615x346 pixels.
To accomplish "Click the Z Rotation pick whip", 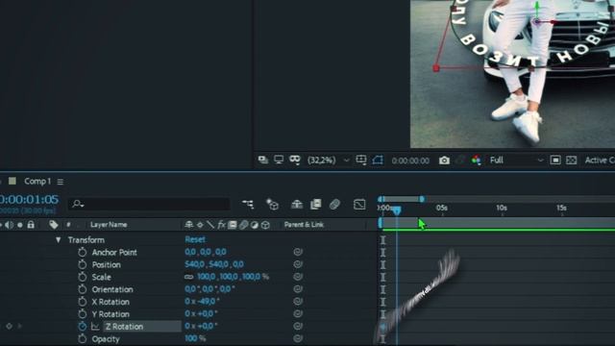I will (x=298, y=326).
